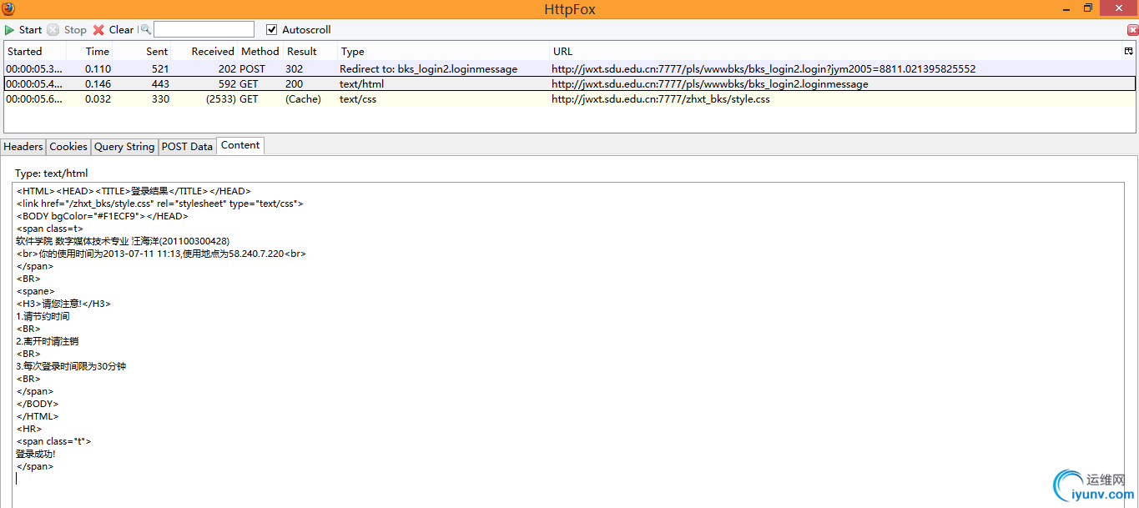The width and height of the screenshot is (1139, 508).
Task: Switch to the Cookies tab
Action: [x=68, y=147]
